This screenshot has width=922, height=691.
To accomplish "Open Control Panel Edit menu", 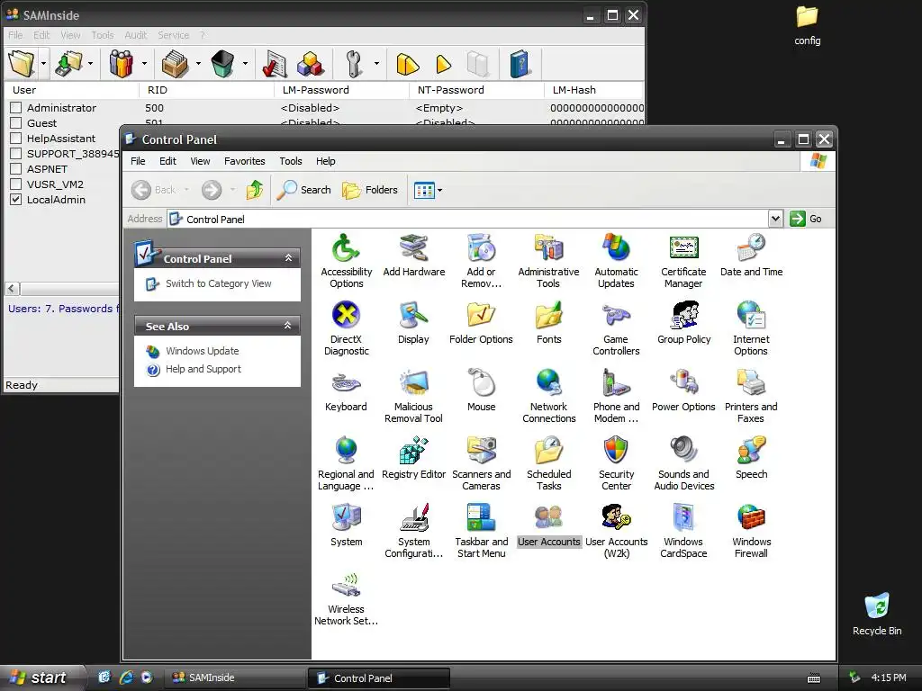I will pos(167,161).
